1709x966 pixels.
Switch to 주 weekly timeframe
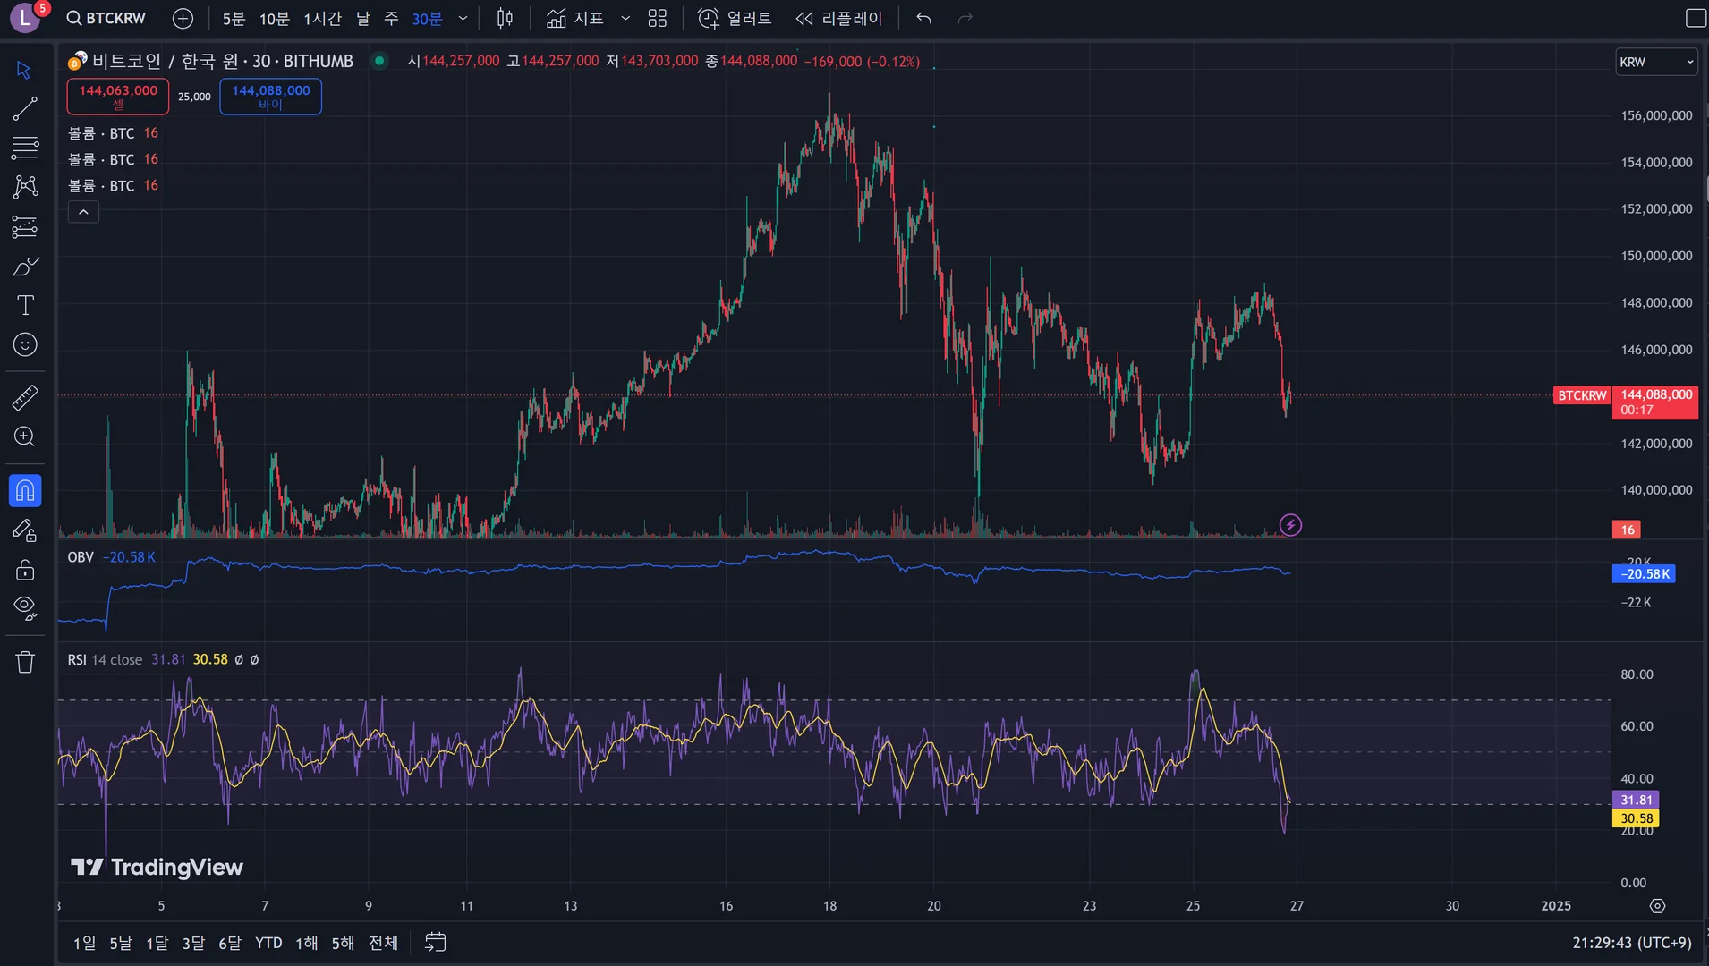tap(391, 18)
